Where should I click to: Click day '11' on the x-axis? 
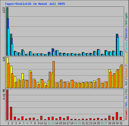point(45,123)
